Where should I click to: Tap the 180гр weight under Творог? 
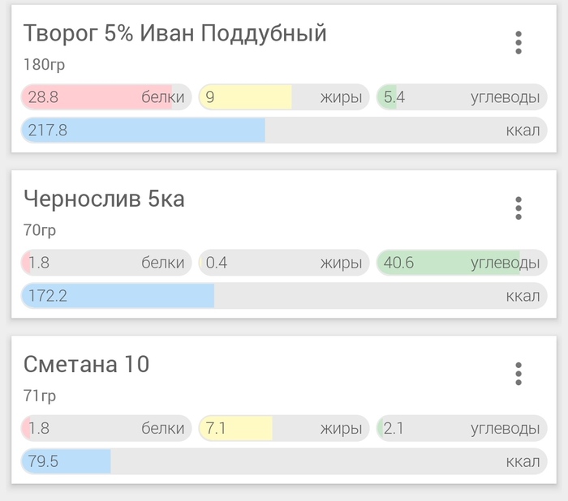point(44,65)
